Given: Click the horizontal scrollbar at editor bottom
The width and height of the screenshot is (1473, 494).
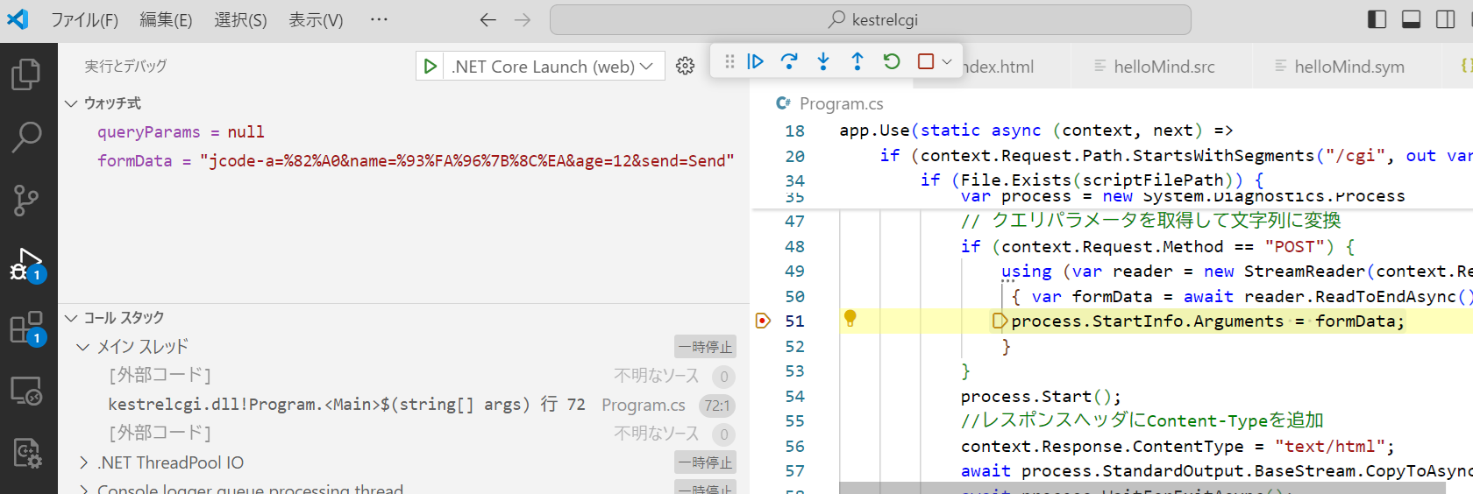Looking at the screenshot, I should (1142, 488).
